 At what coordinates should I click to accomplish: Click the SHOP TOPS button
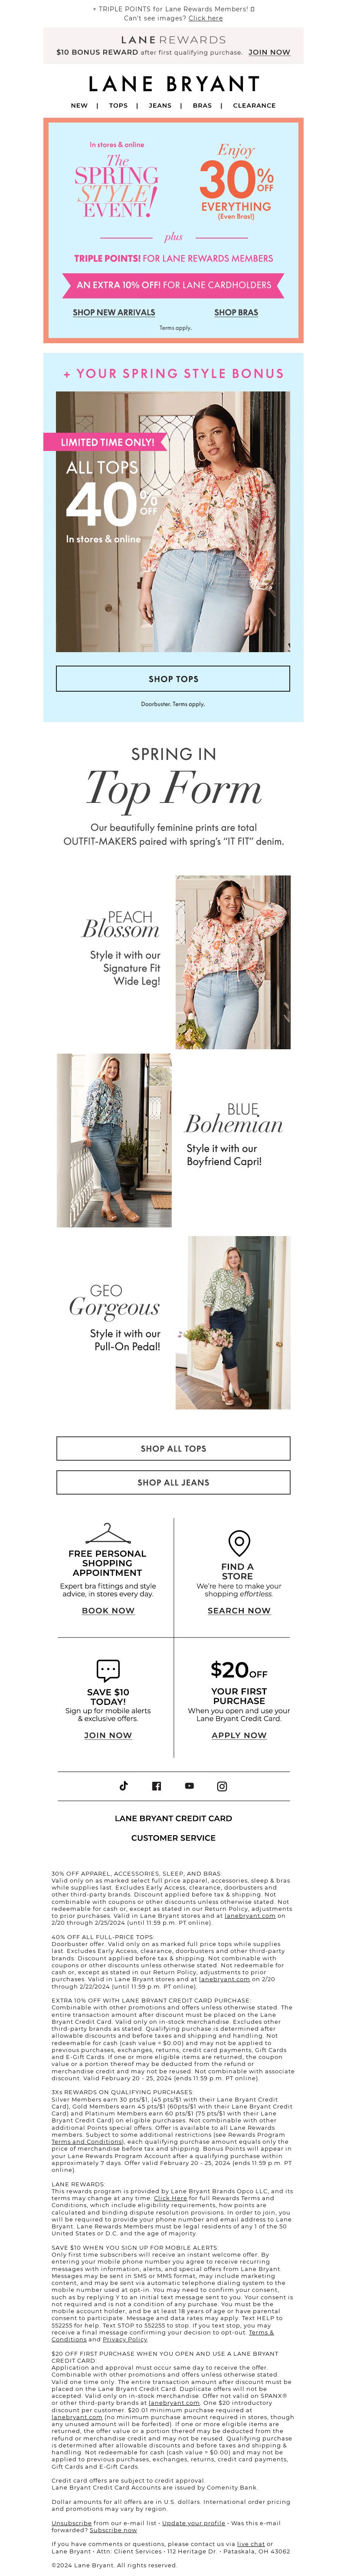(x=173, y=678)
